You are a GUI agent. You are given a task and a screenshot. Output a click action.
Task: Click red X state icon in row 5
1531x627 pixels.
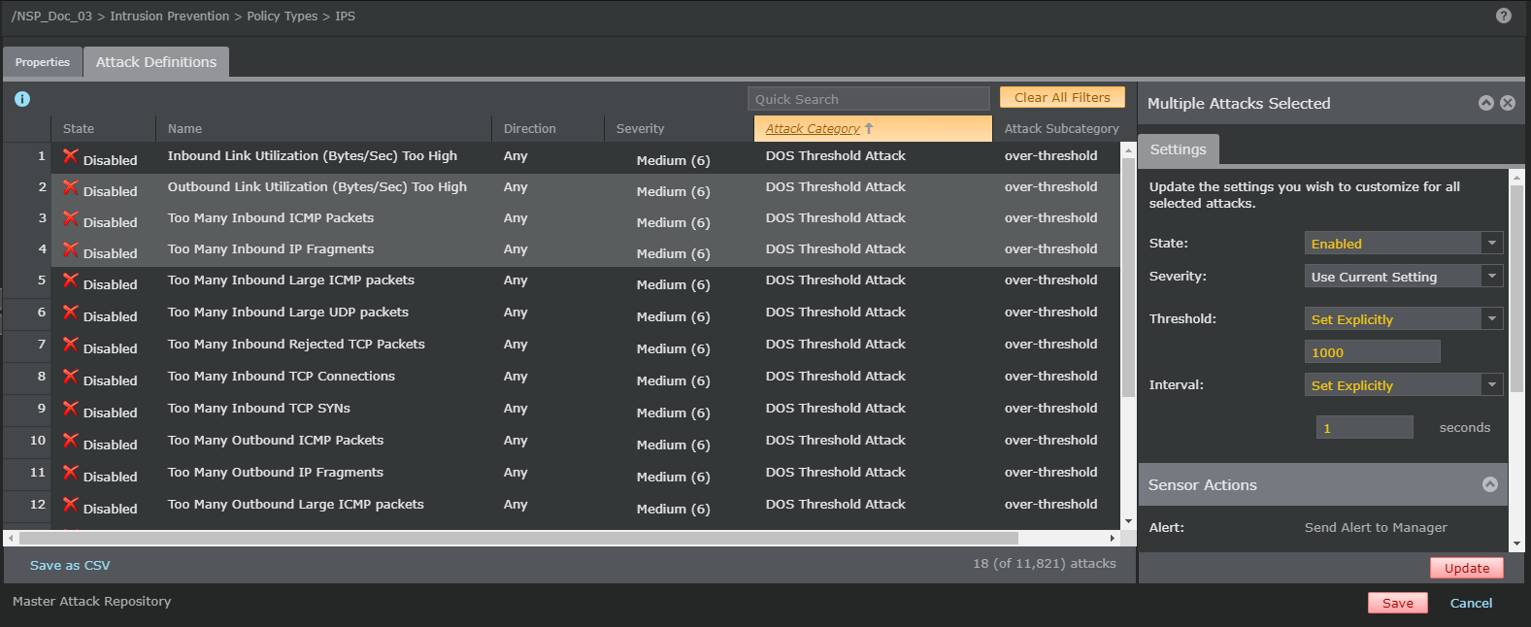pos(71,280)
